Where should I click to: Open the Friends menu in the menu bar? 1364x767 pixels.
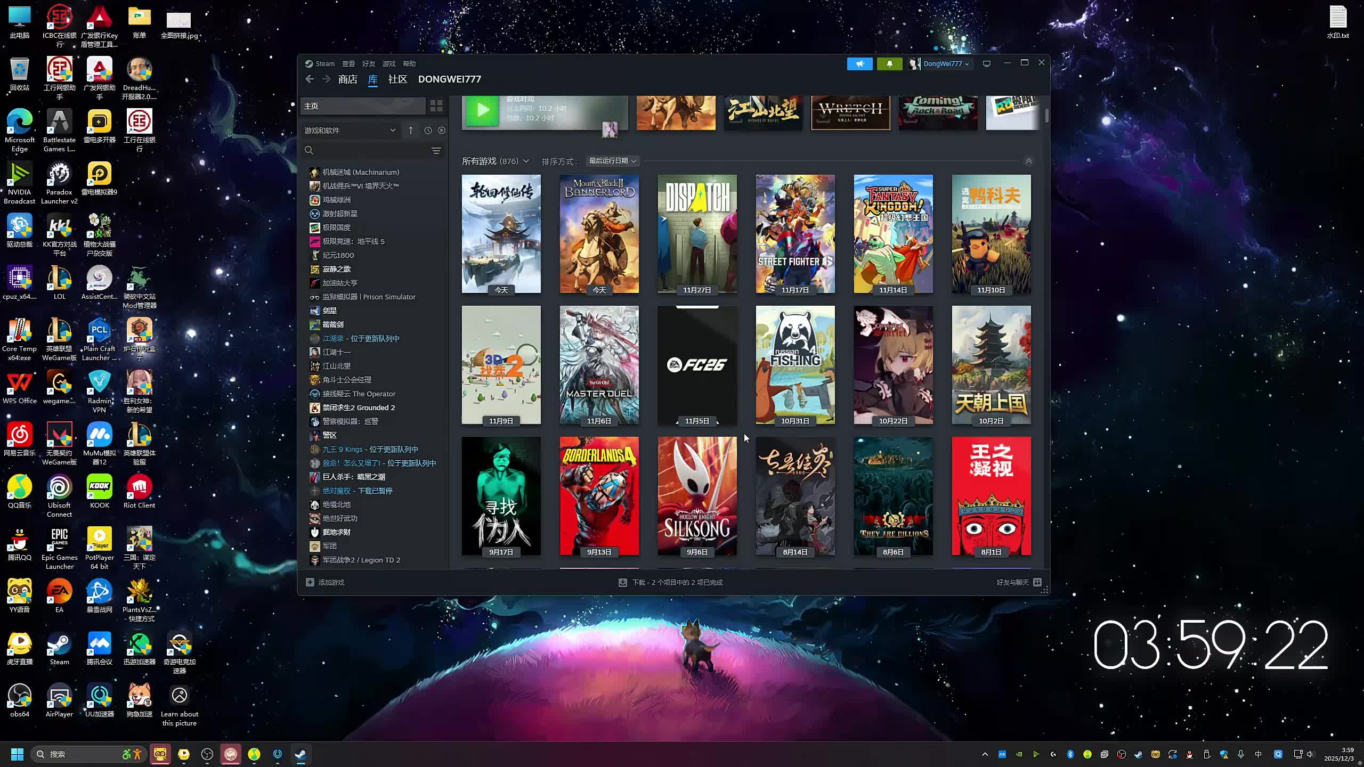pos(368,64)
